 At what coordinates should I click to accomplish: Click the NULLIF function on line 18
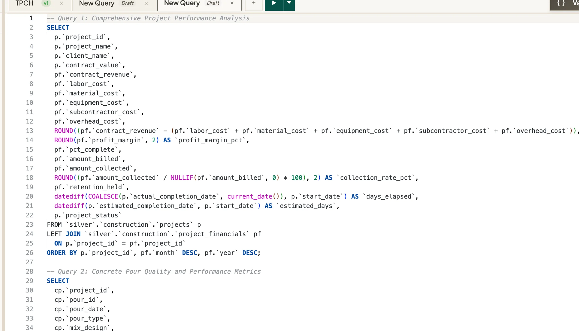pos(182,178)
